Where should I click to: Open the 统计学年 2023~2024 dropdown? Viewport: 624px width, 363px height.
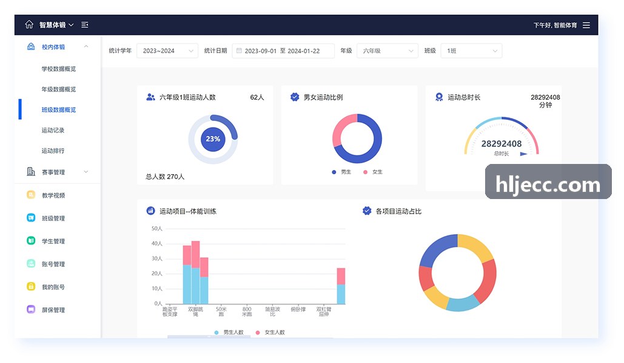[x=167, y=51]
